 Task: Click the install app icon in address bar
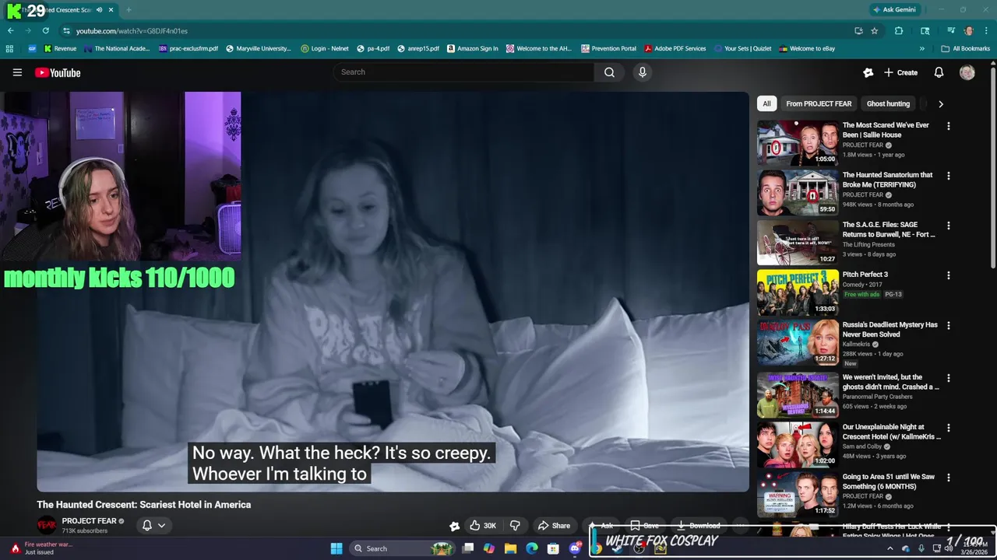click(858, 30)
